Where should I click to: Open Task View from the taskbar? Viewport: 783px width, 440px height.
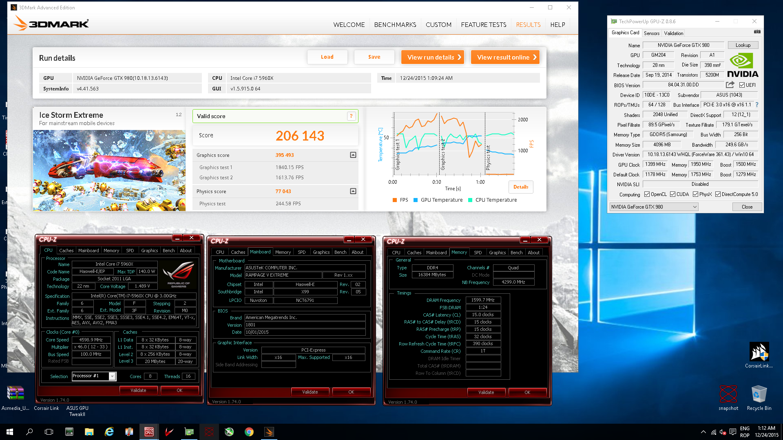tap(49, 432)
